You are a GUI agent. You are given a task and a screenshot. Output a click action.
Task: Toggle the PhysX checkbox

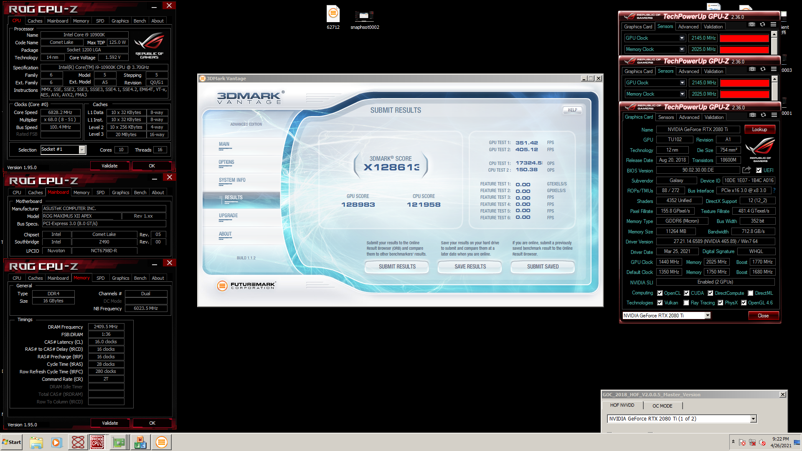point(721,303)
